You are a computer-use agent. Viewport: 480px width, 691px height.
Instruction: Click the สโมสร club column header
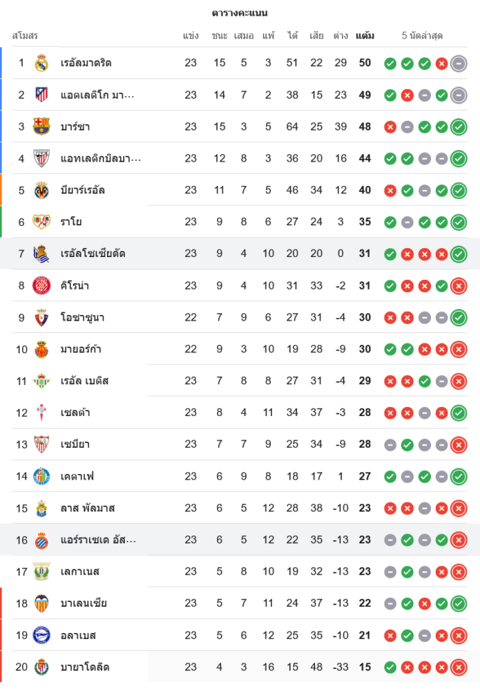(x=25, y=36)
